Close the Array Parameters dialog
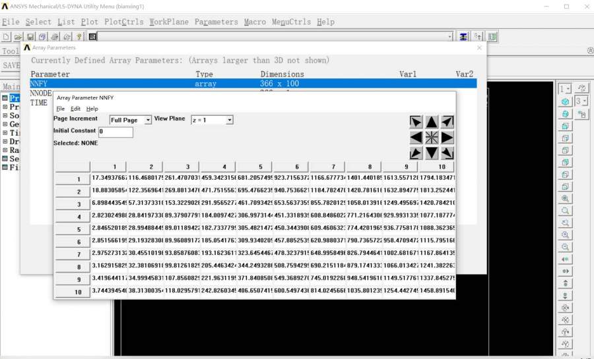Screen dimensions: 594x359 coord(479,47)
